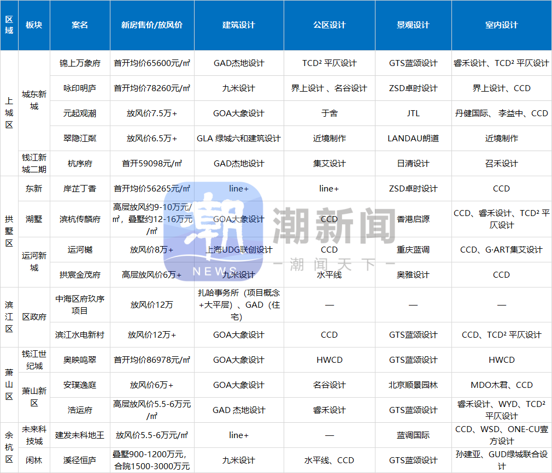The height and width of the screenshot is (473, 552).
Task: Click the '景观设计' column header
Action: click(413, 25)
